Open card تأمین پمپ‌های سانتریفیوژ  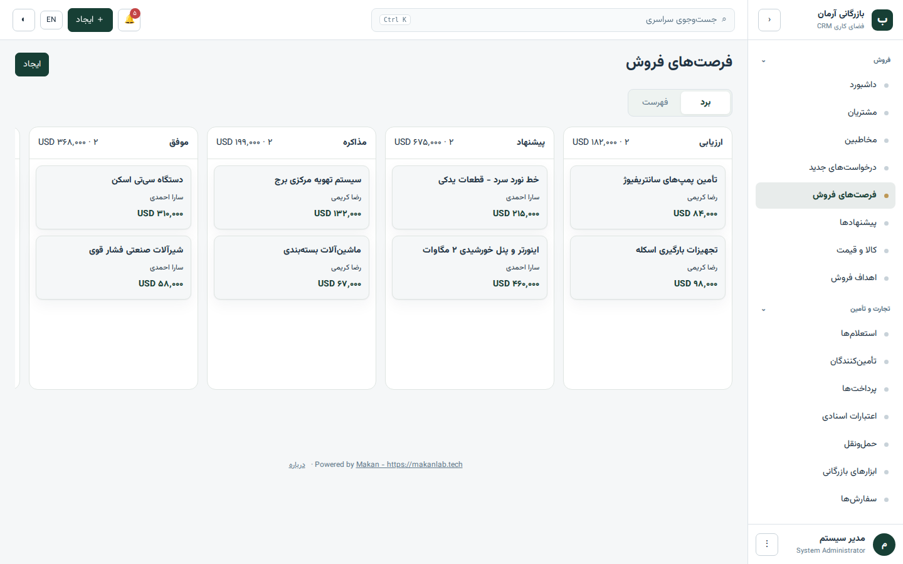pyautogui.click(x=648, y=197)
